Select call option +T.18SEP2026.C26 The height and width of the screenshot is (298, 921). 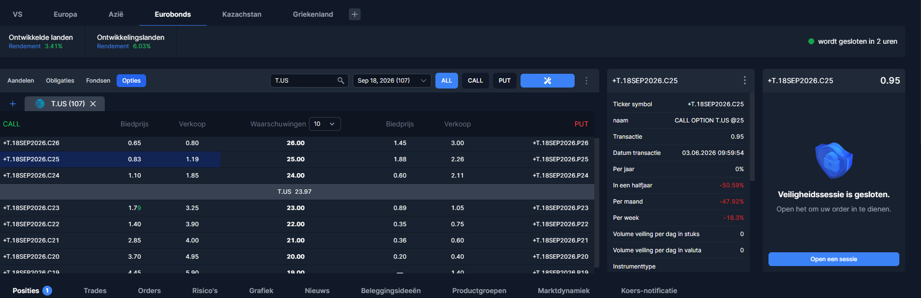31,143
